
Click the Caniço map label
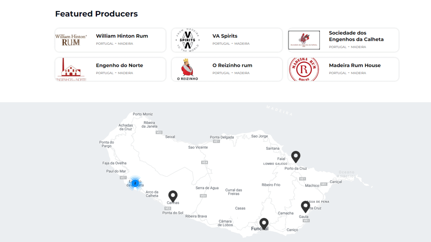click(x=292, y=230)
